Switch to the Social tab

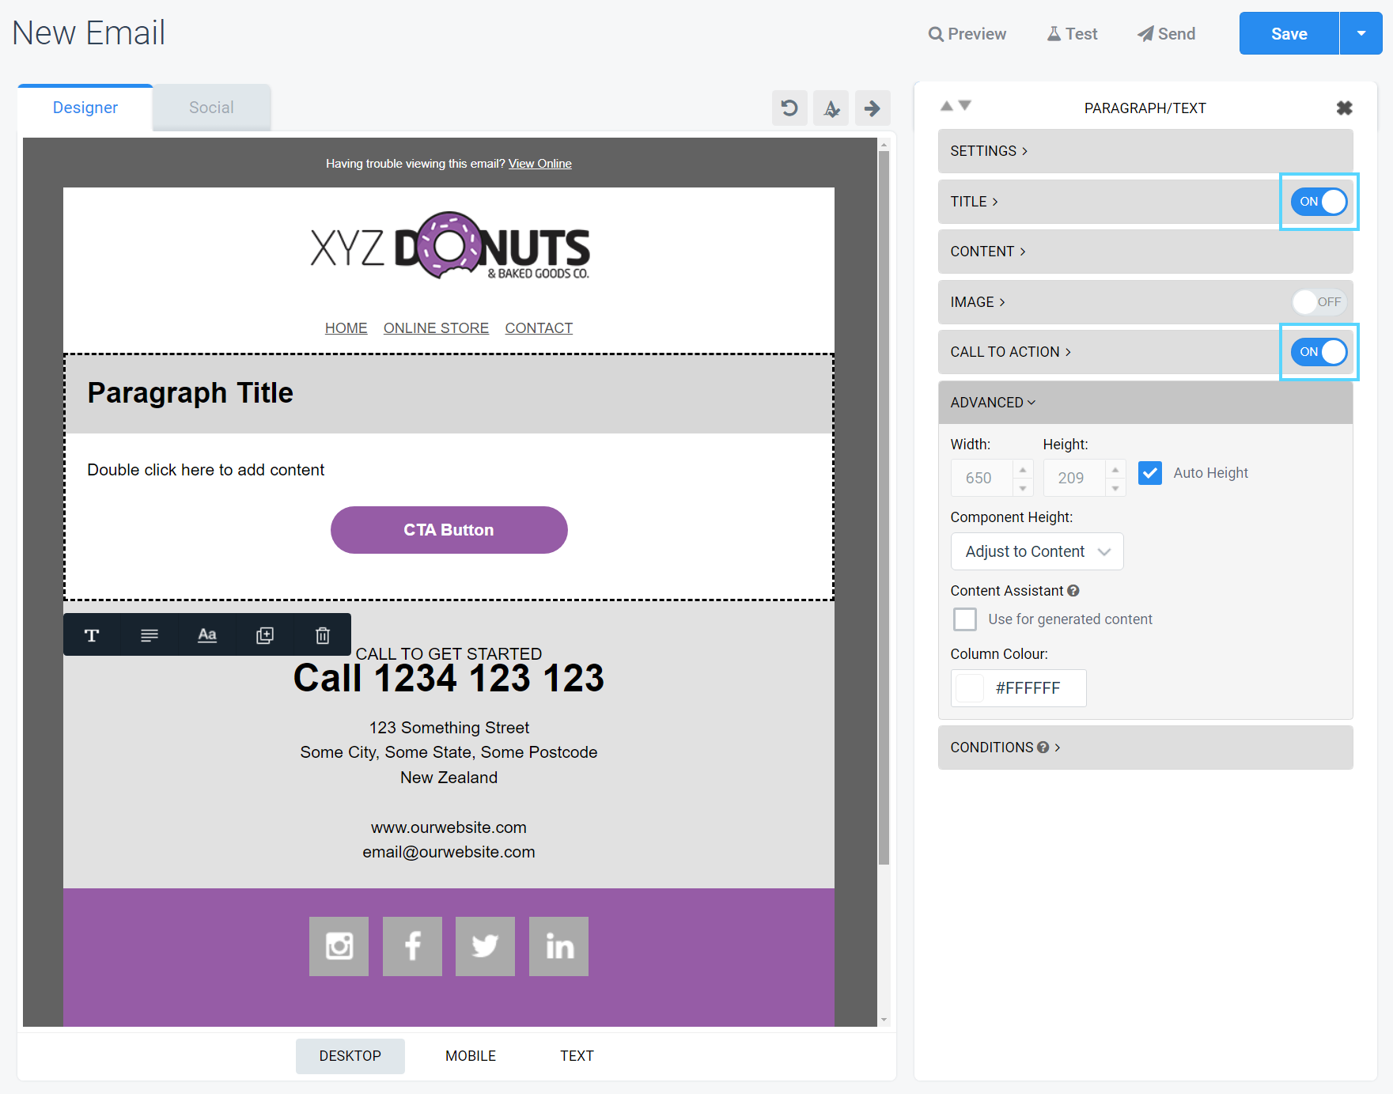pyautogui.click(x=211, y=108)
